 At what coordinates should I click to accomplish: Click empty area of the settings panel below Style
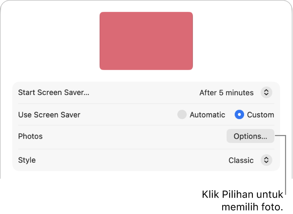(x=146, y=175)
